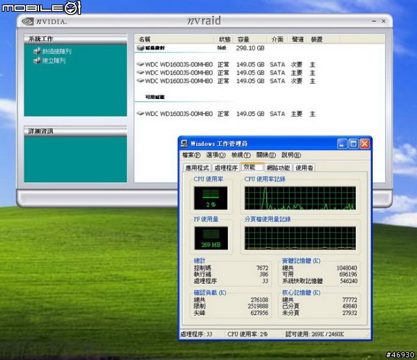Sort nvraid list by 容量 column header
Screen dimensions: 417x360
250,39
